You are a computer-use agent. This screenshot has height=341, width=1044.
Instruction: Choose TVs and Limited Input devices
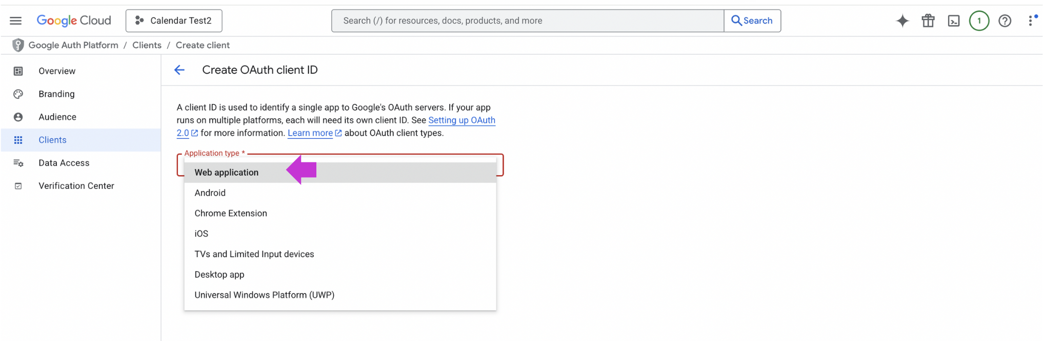[x=340, y=254]
